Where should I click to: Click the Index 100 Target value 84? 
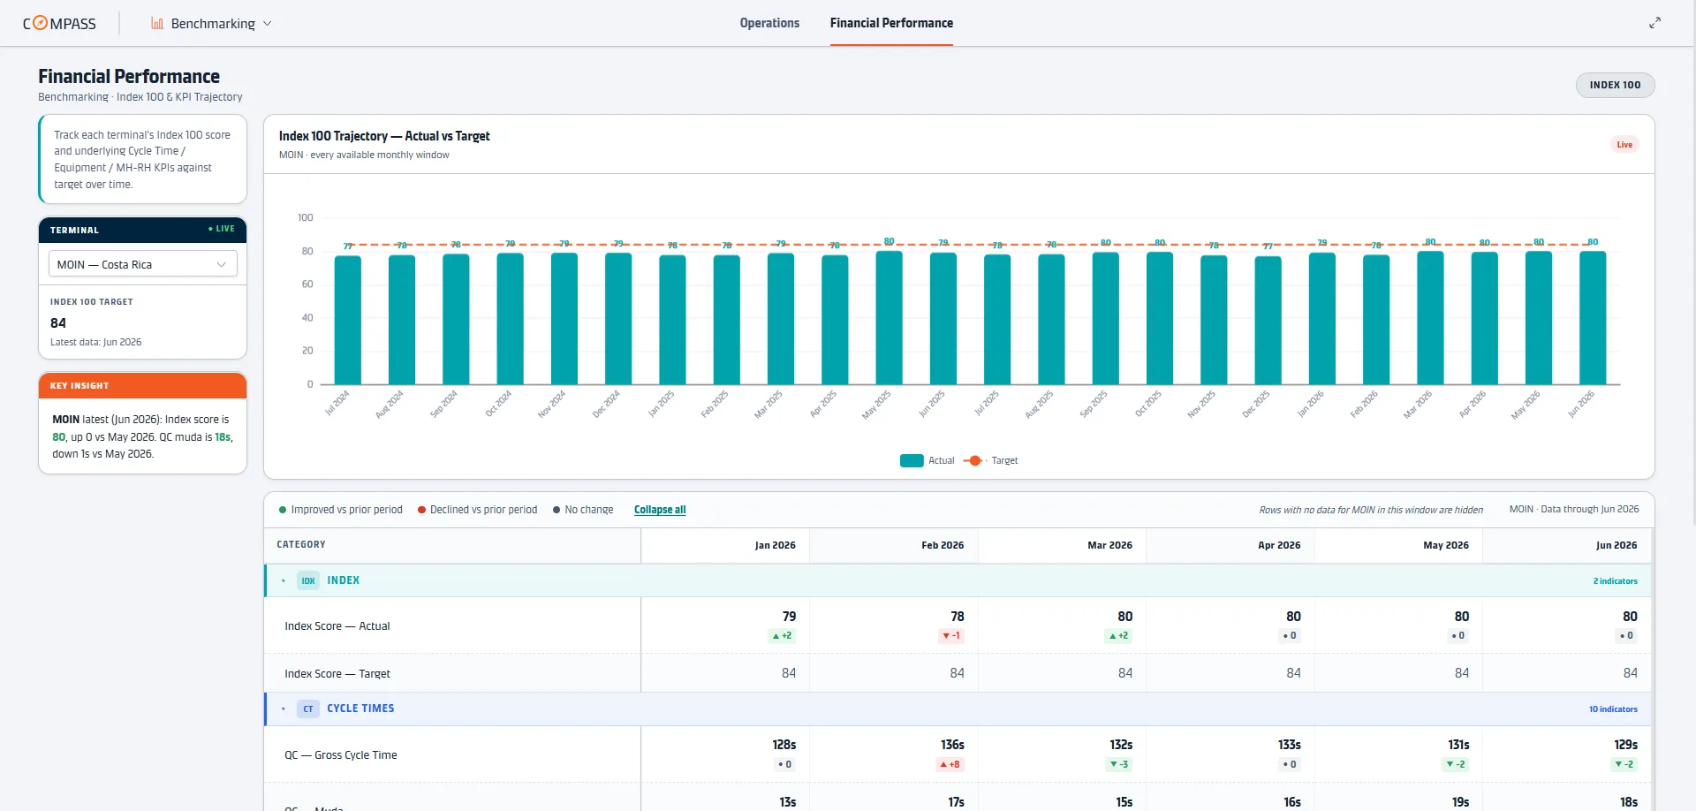(58, 323)
